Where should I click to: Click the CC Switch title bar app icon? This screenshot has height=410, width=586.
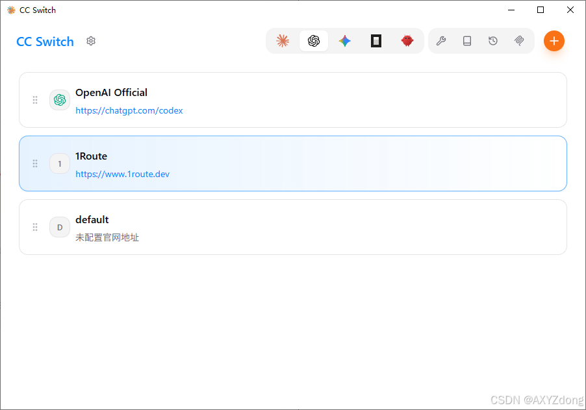[x=11, y=10]
